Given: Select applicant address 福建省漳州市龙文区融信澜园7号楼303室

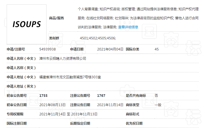Looking at the screenshot, I should pyautogui.click(x=70, y=77).
